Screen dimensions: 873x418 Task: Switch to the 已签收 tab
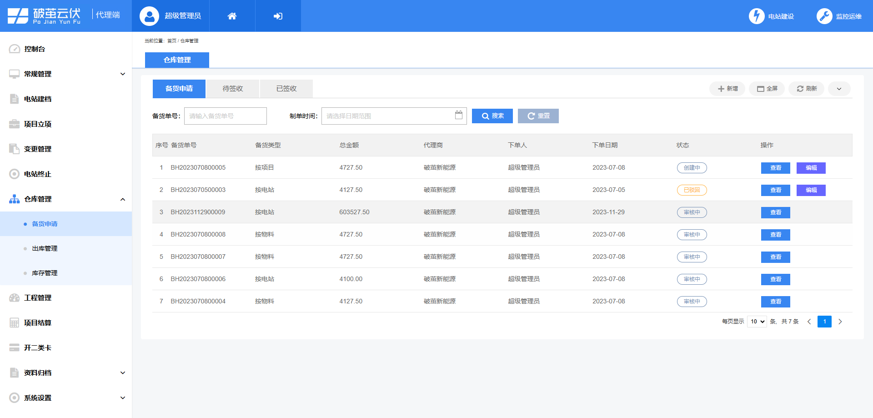point(286,89)
